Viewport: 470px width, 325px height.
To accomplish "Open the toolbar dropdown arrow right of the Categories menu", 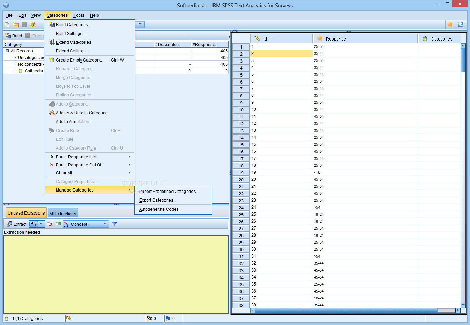I will 140,24.
